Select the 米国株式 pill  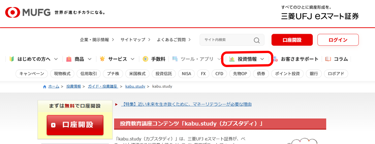tap(138, 74)
